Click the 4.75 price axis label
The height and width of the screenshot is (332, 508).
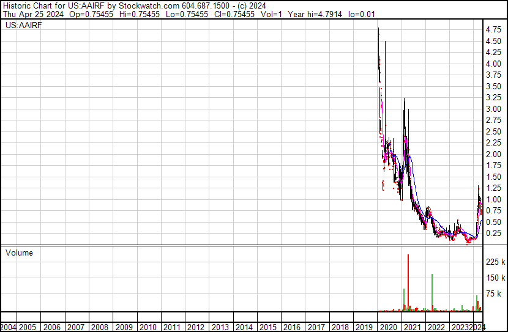(x=493, y=29)
